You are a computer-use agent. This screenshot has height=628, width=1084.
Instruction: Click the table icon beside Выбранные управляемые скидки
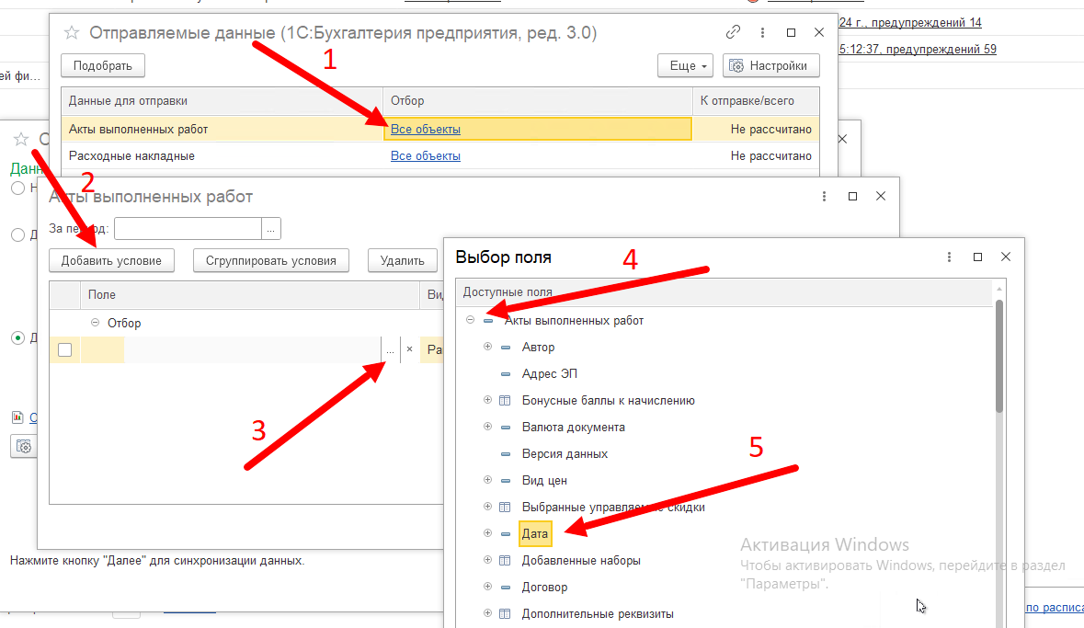tap(506, 507)
